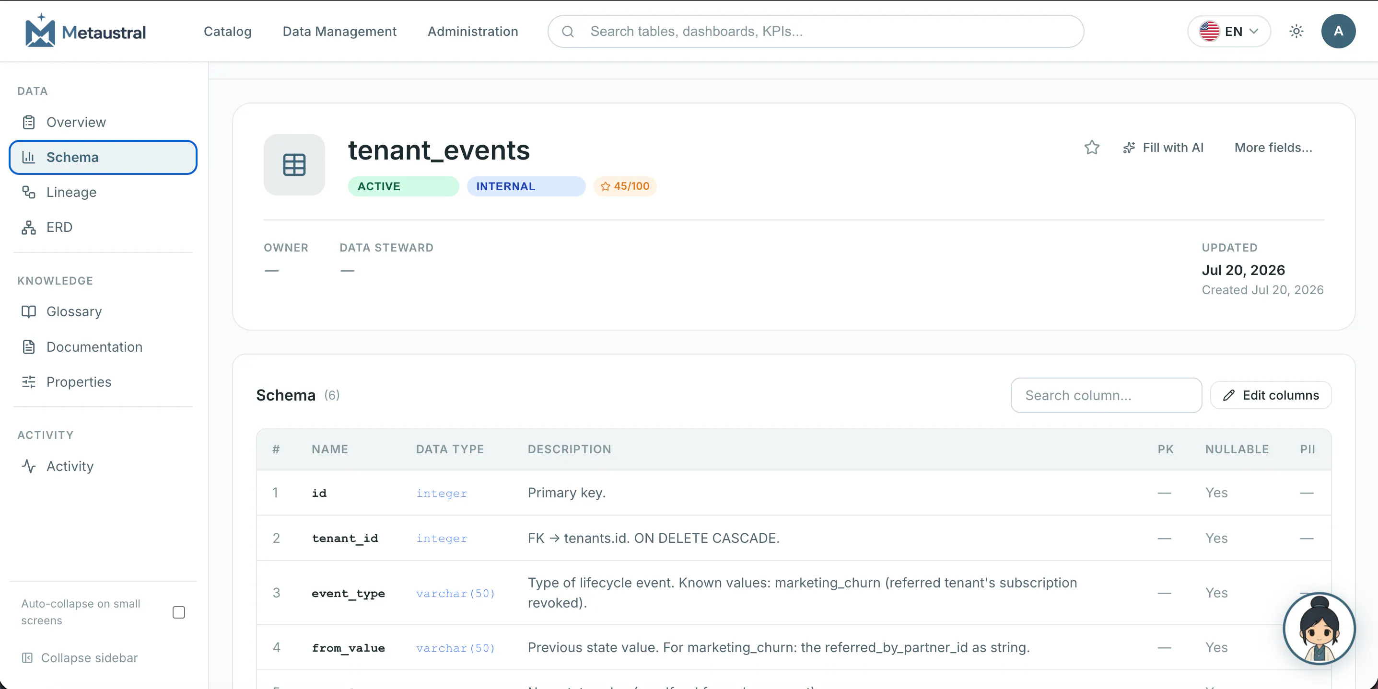Open the Administration menu
The image size is (1378, 689).
[472, 32]
